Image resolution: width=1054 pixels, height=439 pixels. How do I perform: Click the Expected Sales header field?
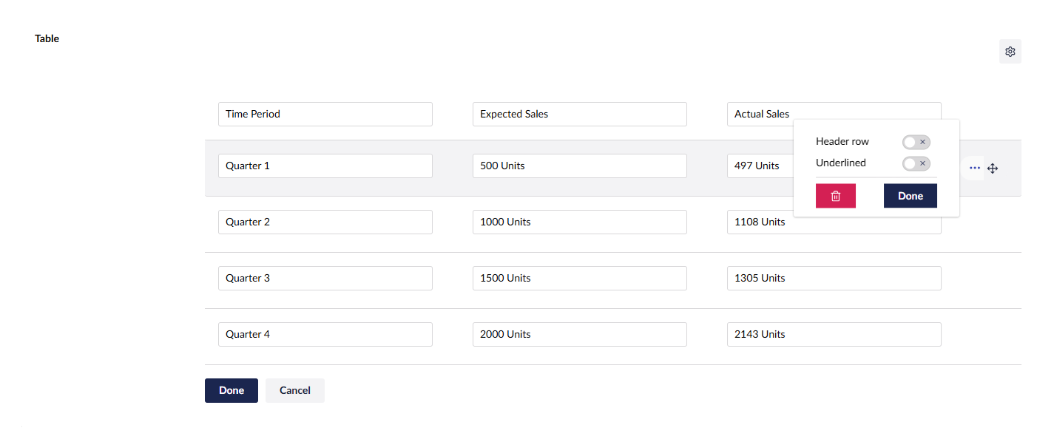pyautogui.click(x=579, y=114)
